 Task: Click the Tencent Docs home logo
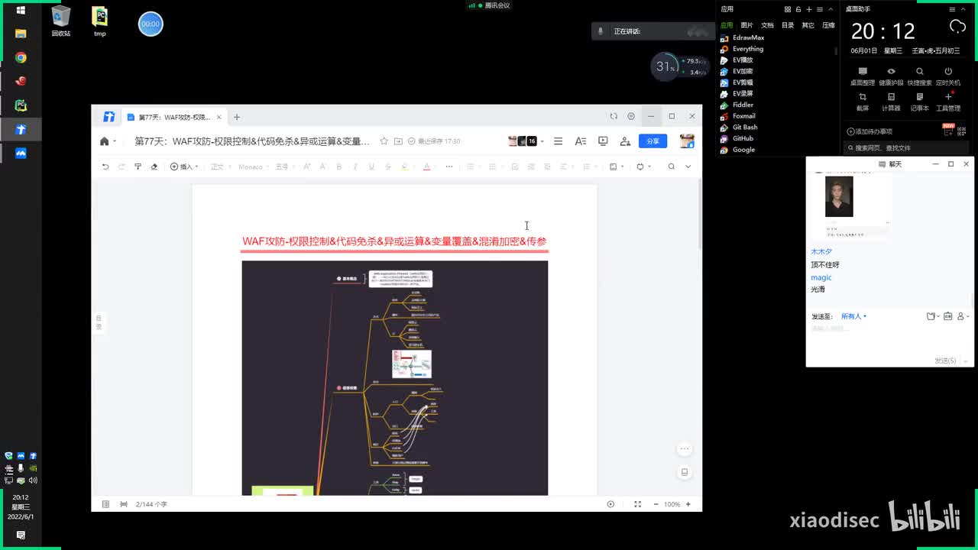coord(109,117)
